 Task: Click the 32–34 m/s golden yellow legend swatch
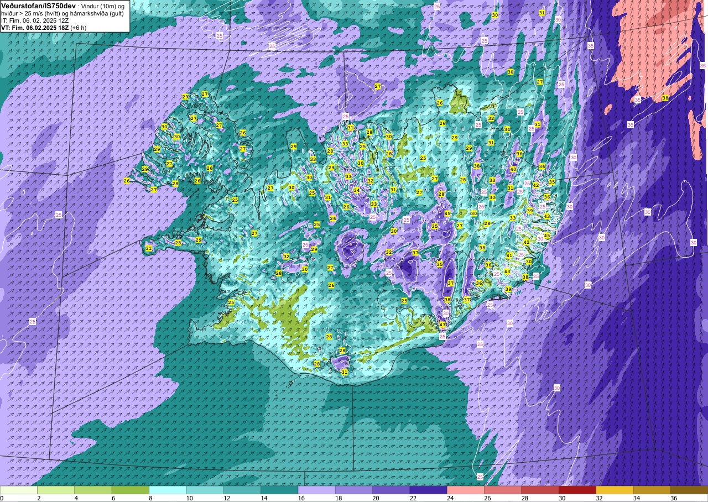tap(615, 490)
